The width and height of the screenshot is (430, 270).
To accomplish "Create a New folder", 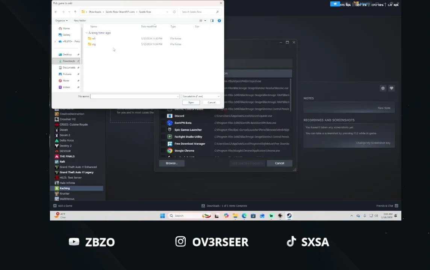I will tap(80, 21).
